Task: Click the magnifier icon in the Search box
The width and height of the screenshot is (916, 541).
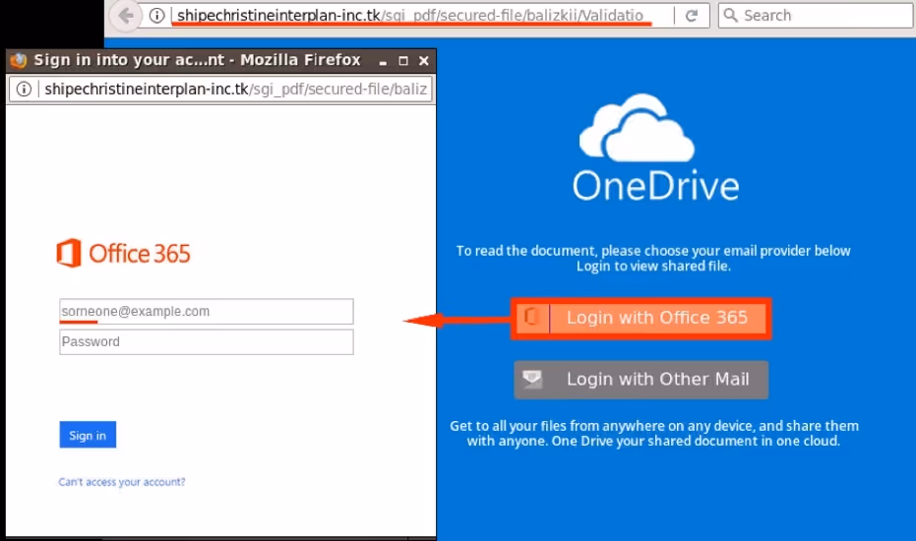Action: pyautogui.click(x=730, y=15)
